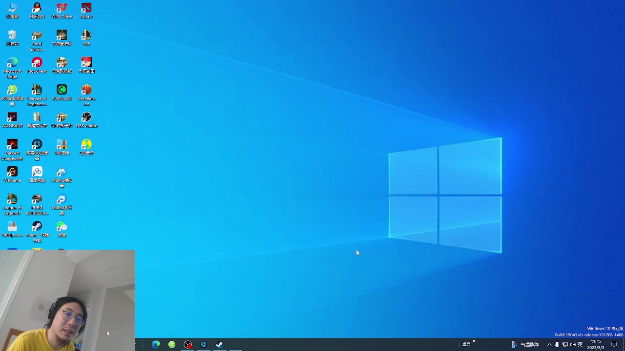Expand the 桌面 toolbar chevron

tap(474, 342)
